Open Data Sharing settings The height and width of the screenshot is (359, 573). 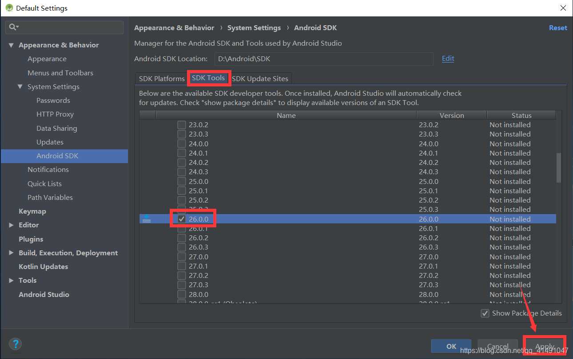[57, 129]
